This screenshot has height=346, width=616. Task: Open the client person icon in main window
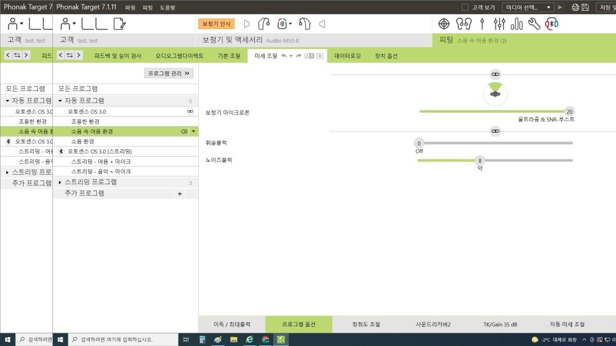pyautogui.click(x=65, y=24)
